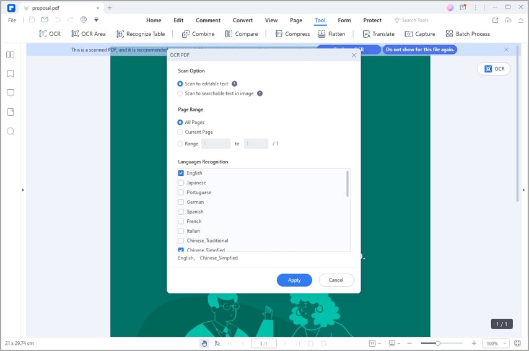Activate the Capture tool

coord(420,33)
